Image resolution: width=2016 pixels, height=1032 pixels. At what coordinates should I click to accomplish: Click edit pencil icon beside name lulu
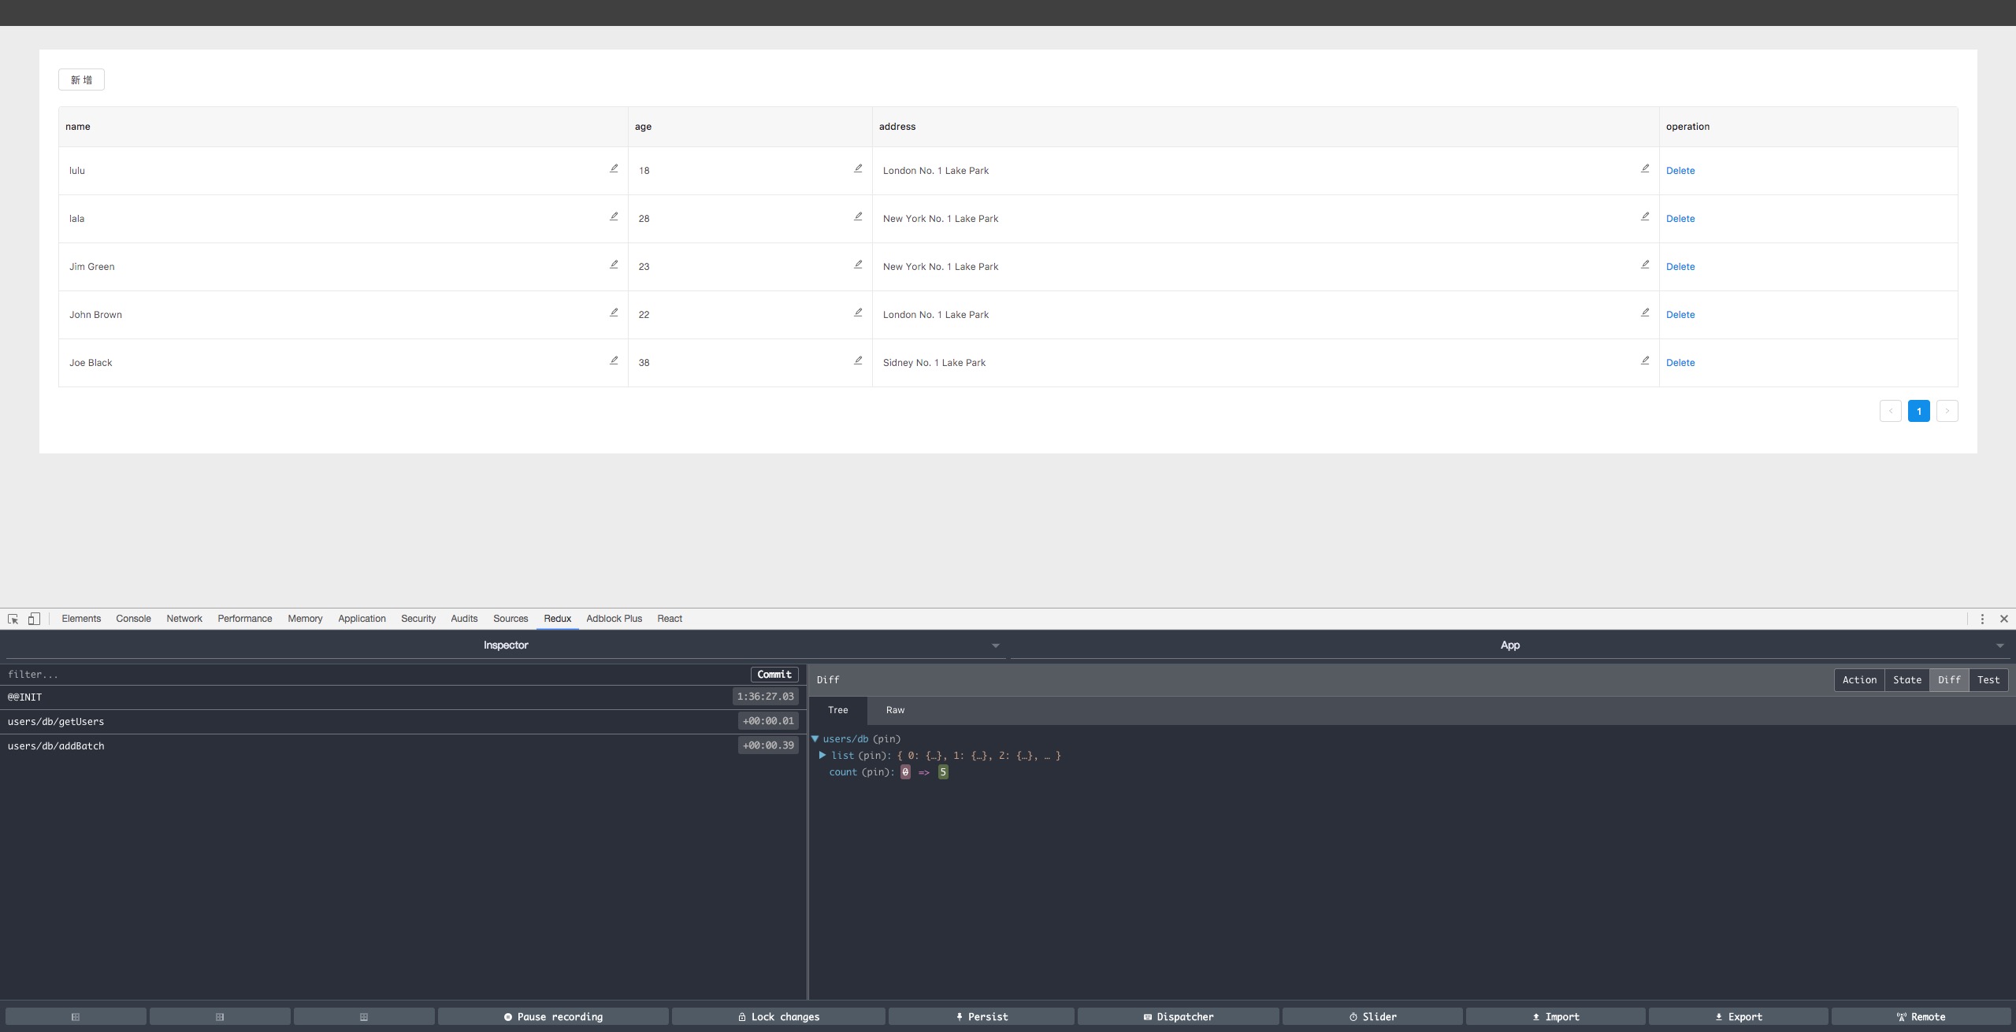pyautogui.click(x=614, y=168)
